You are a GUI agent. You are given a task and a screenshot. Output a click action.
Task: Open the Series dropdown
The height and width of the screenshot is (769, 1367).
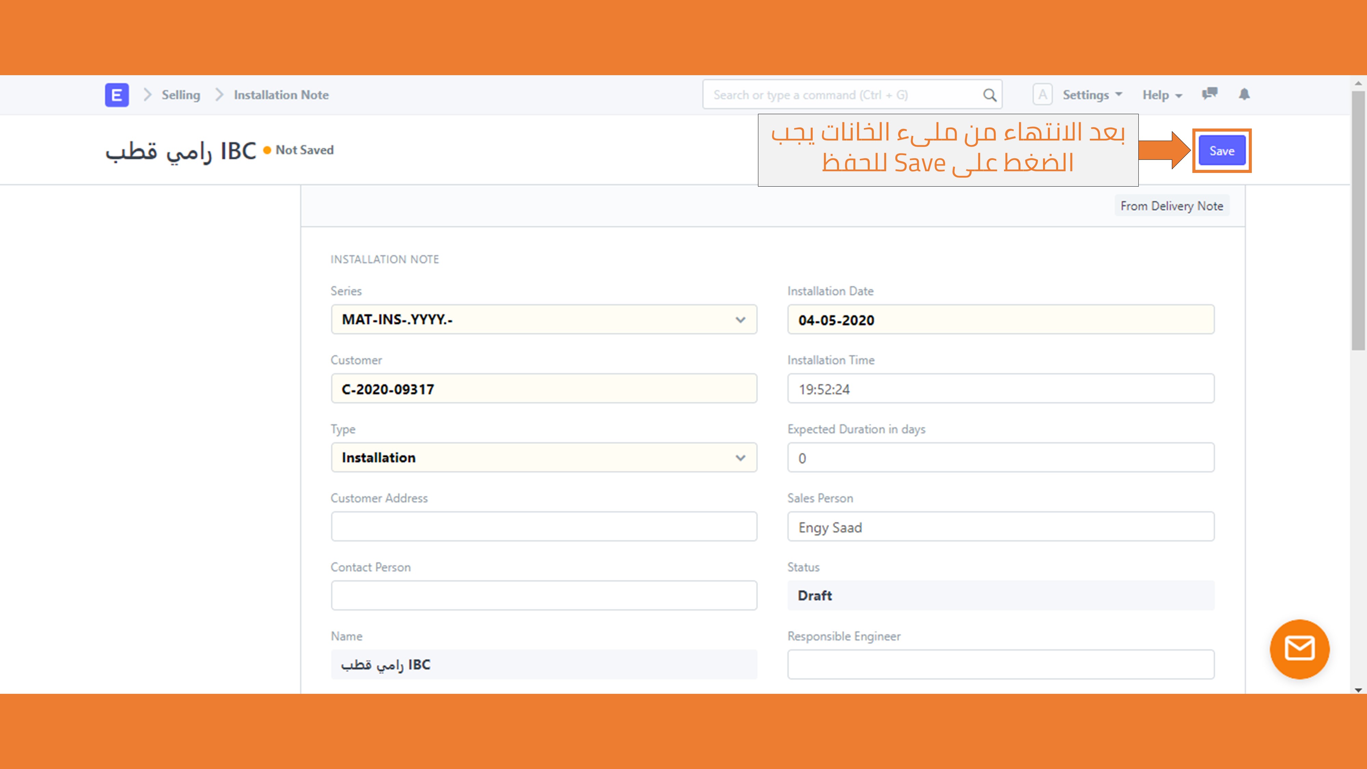pos(544,320)
